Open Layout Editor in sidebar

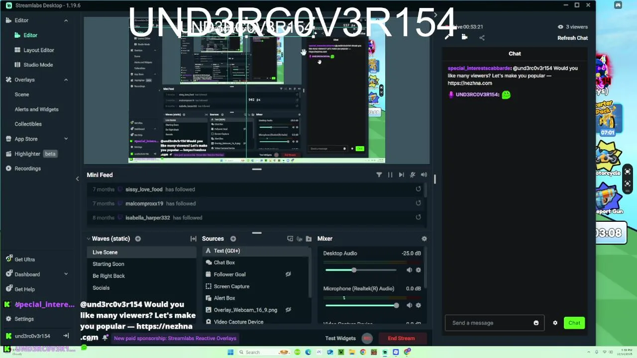(39, 50)
